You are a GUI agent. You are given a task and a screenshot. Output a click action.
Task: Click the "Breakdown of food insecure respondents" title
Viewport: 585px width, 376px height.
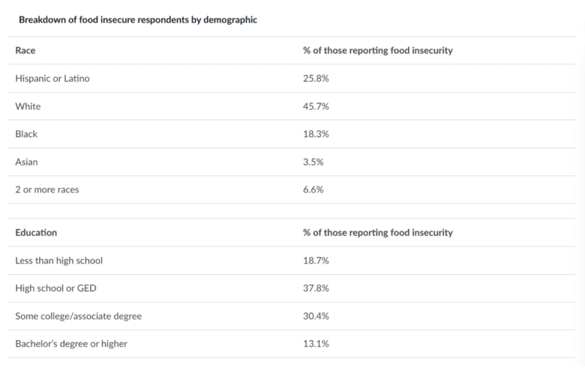(138, 20)
